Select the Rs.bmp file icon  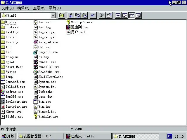click(x=36, y=57)
